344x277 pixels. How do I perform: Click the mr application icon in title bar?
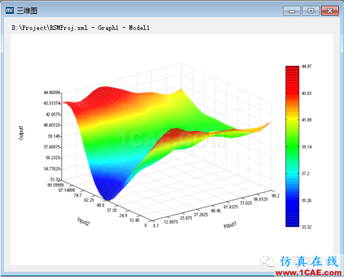10,10
